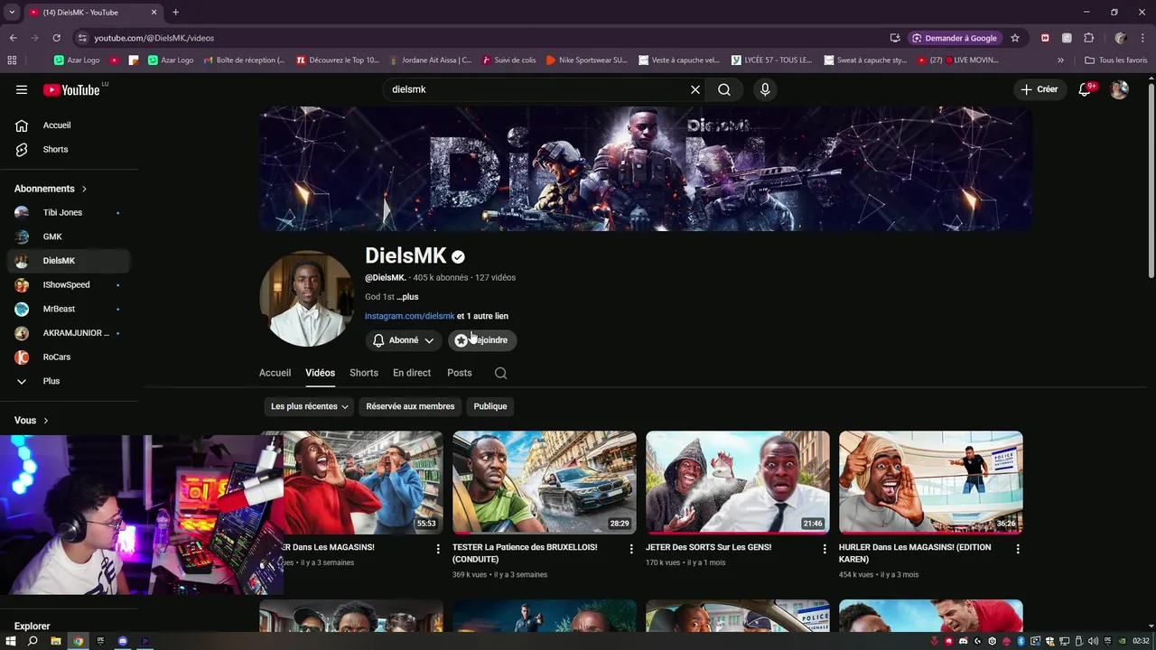Play HURLER Dans Les MAGASINS KAREN thumbnail
The height and width of the screenshot is (650, 1156).
point(931,482)
